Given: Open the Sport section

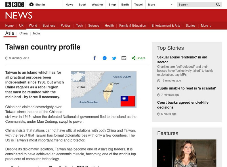Looking at the screenshot, I should point(82,5).
